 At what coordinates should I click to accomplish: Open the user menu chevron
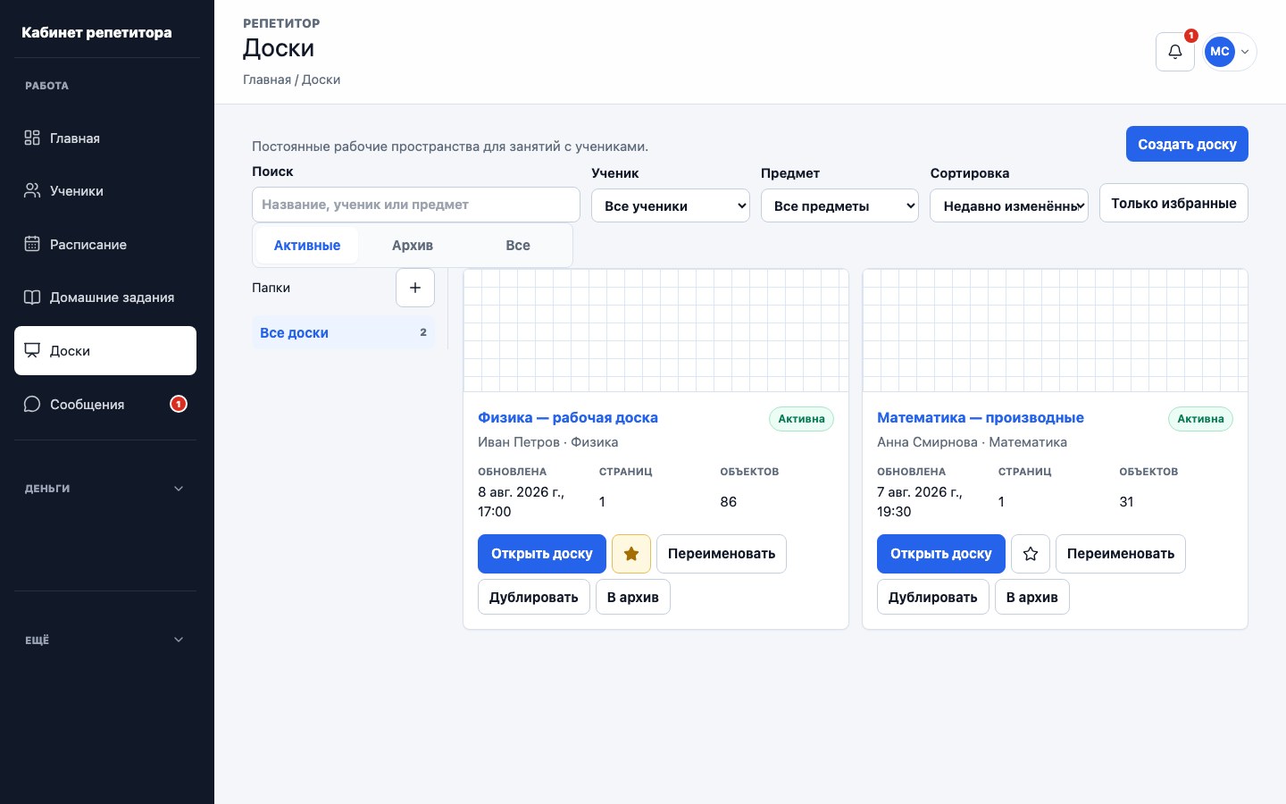pyautogui.click(x=1245, y=52)
